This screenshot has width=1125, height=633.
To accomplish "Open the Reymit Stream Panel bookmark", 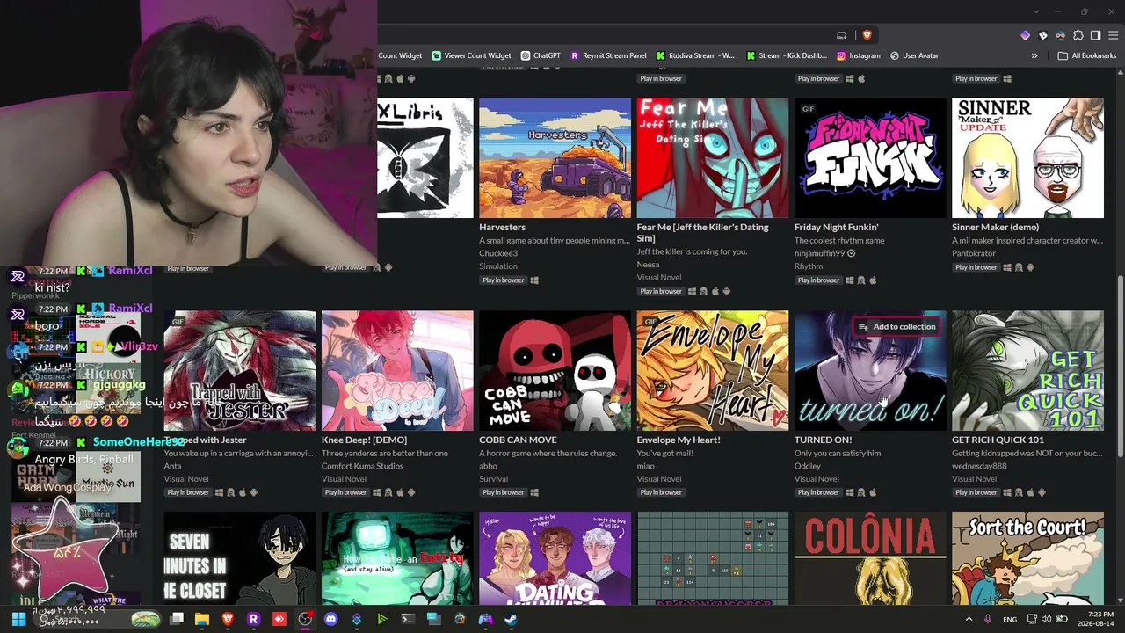I will point(608,55).
